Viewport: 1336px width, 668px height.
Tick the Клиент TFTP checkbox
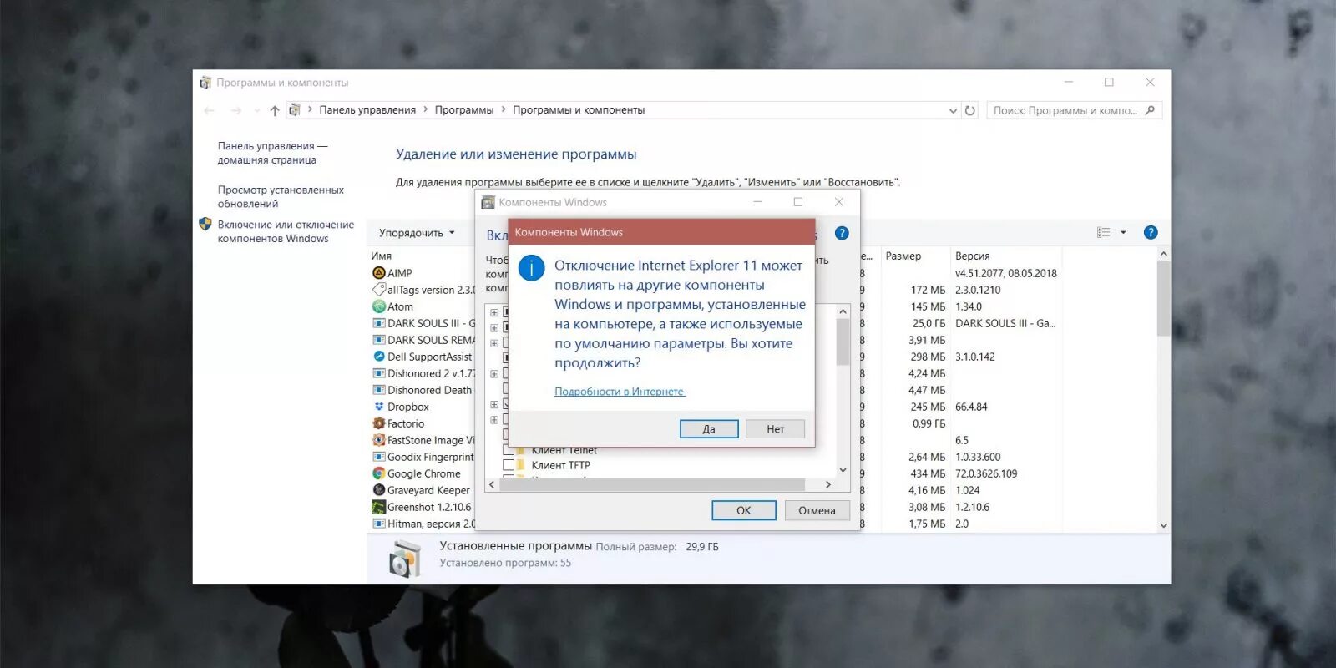point(509,465)
